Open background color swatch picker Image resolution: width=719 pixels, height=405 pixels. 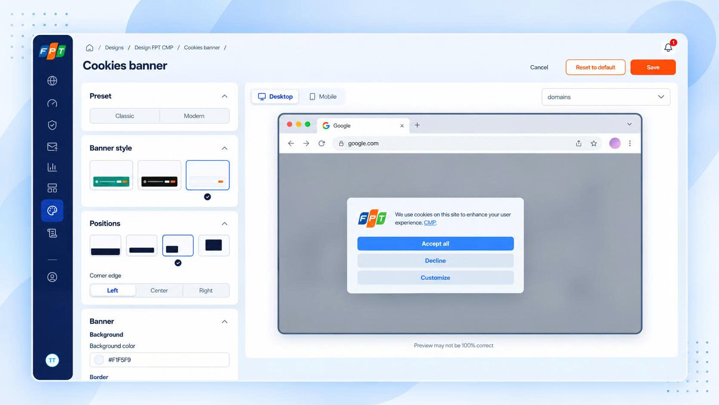[99, 360]
